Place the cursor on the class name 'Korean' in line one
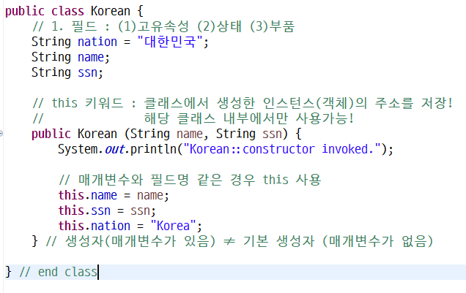Image resolution: width=466 pixels, height=293 pixels. [x=110, y=11]
